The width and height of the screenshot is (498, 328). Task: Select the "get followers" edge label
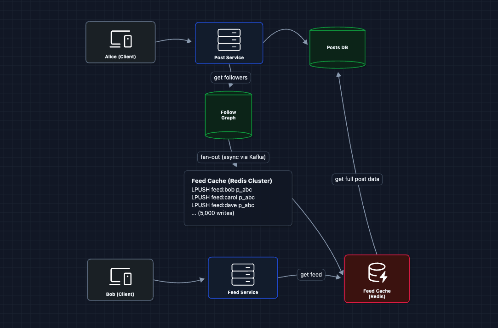[231, 78]
